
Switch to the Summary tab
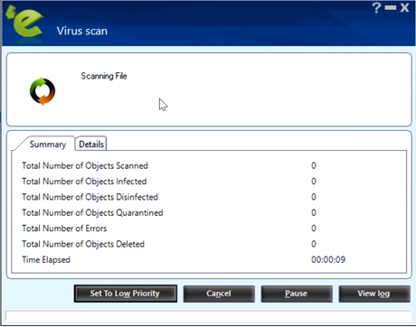point(48,145)
